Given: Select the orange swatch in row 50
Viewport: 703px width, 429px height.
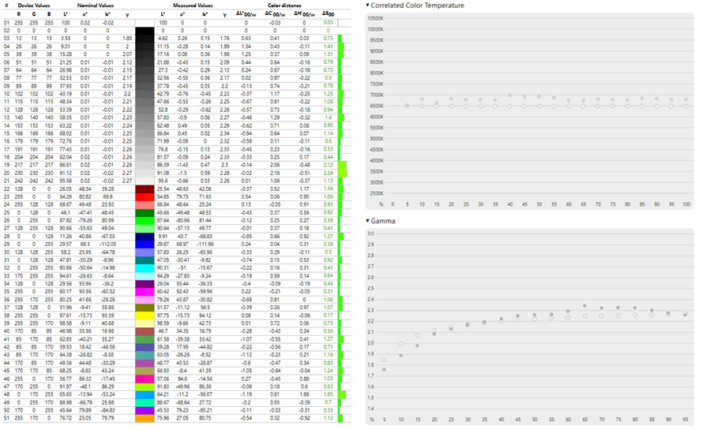Looking at the screenshot, I should [x=145, y=417].
